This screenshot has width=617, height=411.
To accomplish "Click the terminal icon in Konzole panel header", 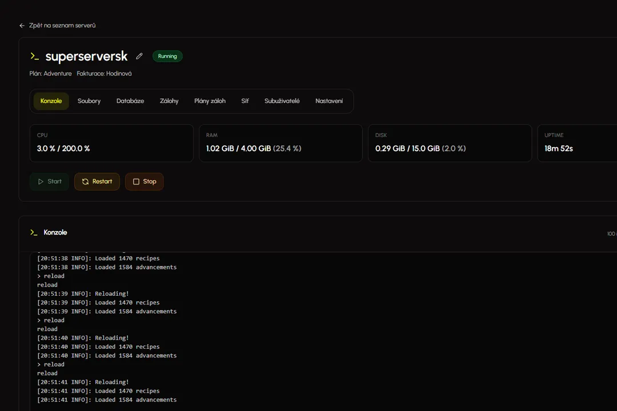I will click(34, 233).
